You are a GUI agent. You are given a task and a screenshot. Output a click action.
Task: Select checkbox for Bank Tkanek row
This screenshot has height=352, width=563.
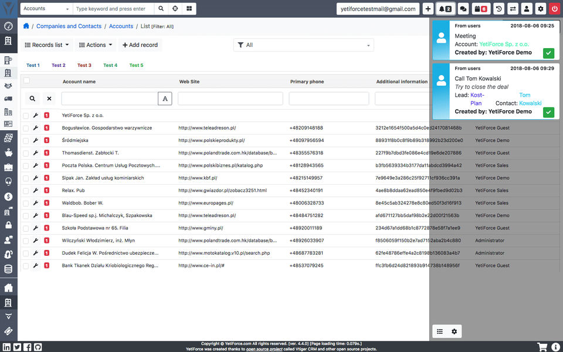pos(26,266)
